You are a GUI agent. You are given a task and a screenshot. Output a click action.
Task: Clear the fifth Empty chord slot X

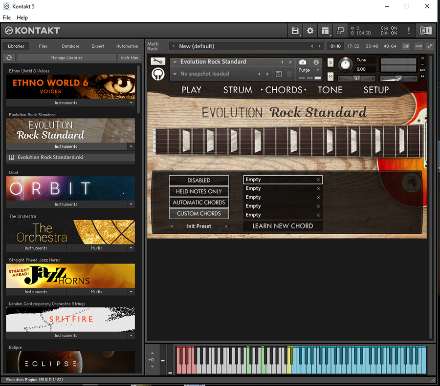(318, 215)
